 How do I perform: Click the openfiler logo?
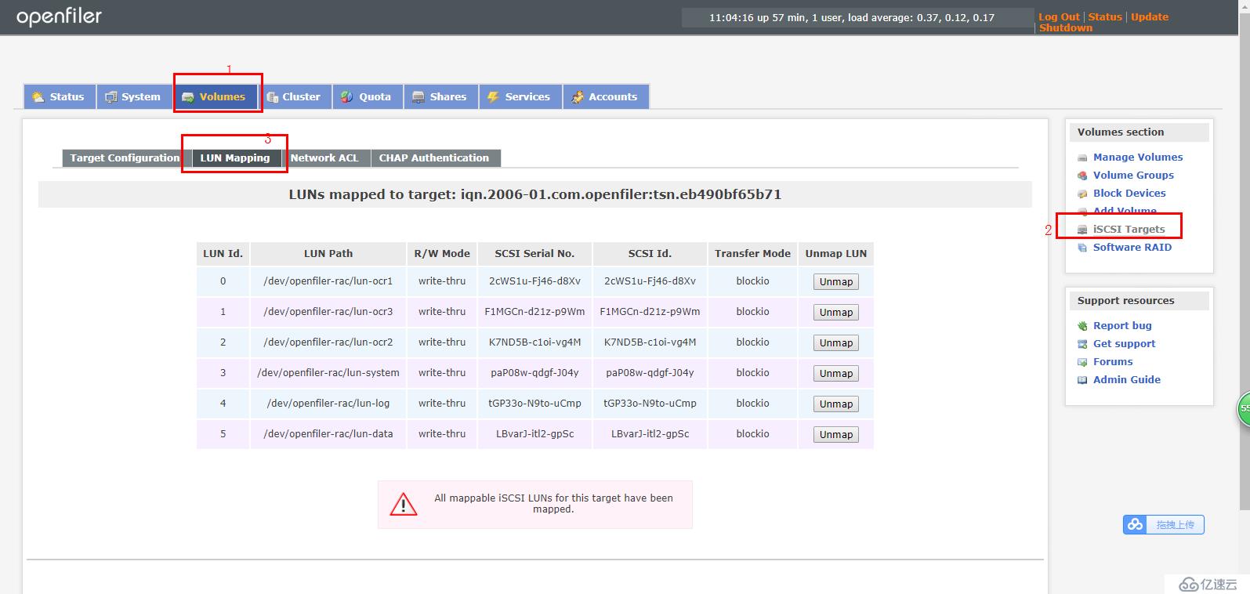click(x=60, y=16)
